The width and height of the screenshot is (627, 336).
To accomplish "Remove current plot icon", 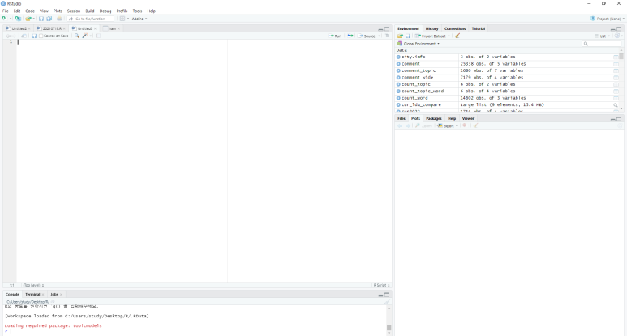I will click(464, 125).
